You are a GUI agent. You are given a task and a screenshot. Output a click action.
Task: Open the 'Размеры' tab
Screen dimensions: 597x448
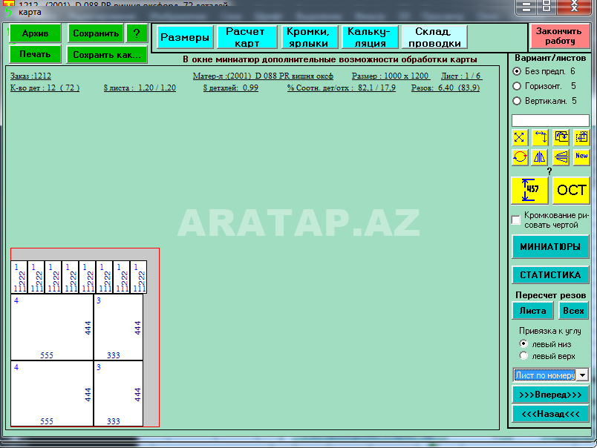click(x=185, y=37)
